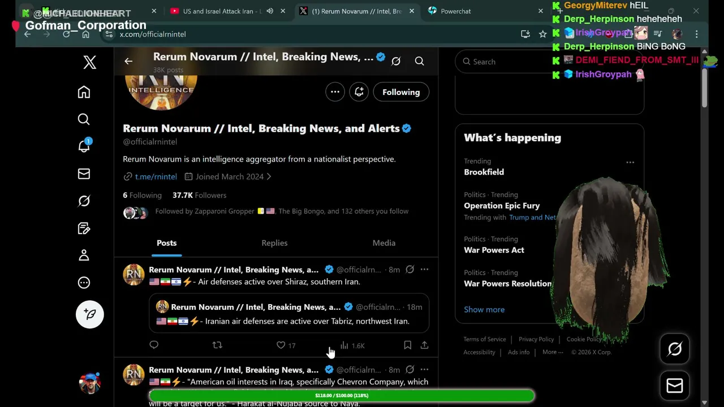Image resolution: width=724 pixels, height=407 pixels.
Task: Bookmark the Shiraz air defenses post
Action: coord(407,345)
